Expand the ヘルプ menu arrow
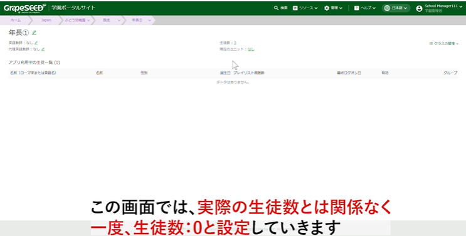Viewport: 466px width, 236px height. [x=374, y=8]
